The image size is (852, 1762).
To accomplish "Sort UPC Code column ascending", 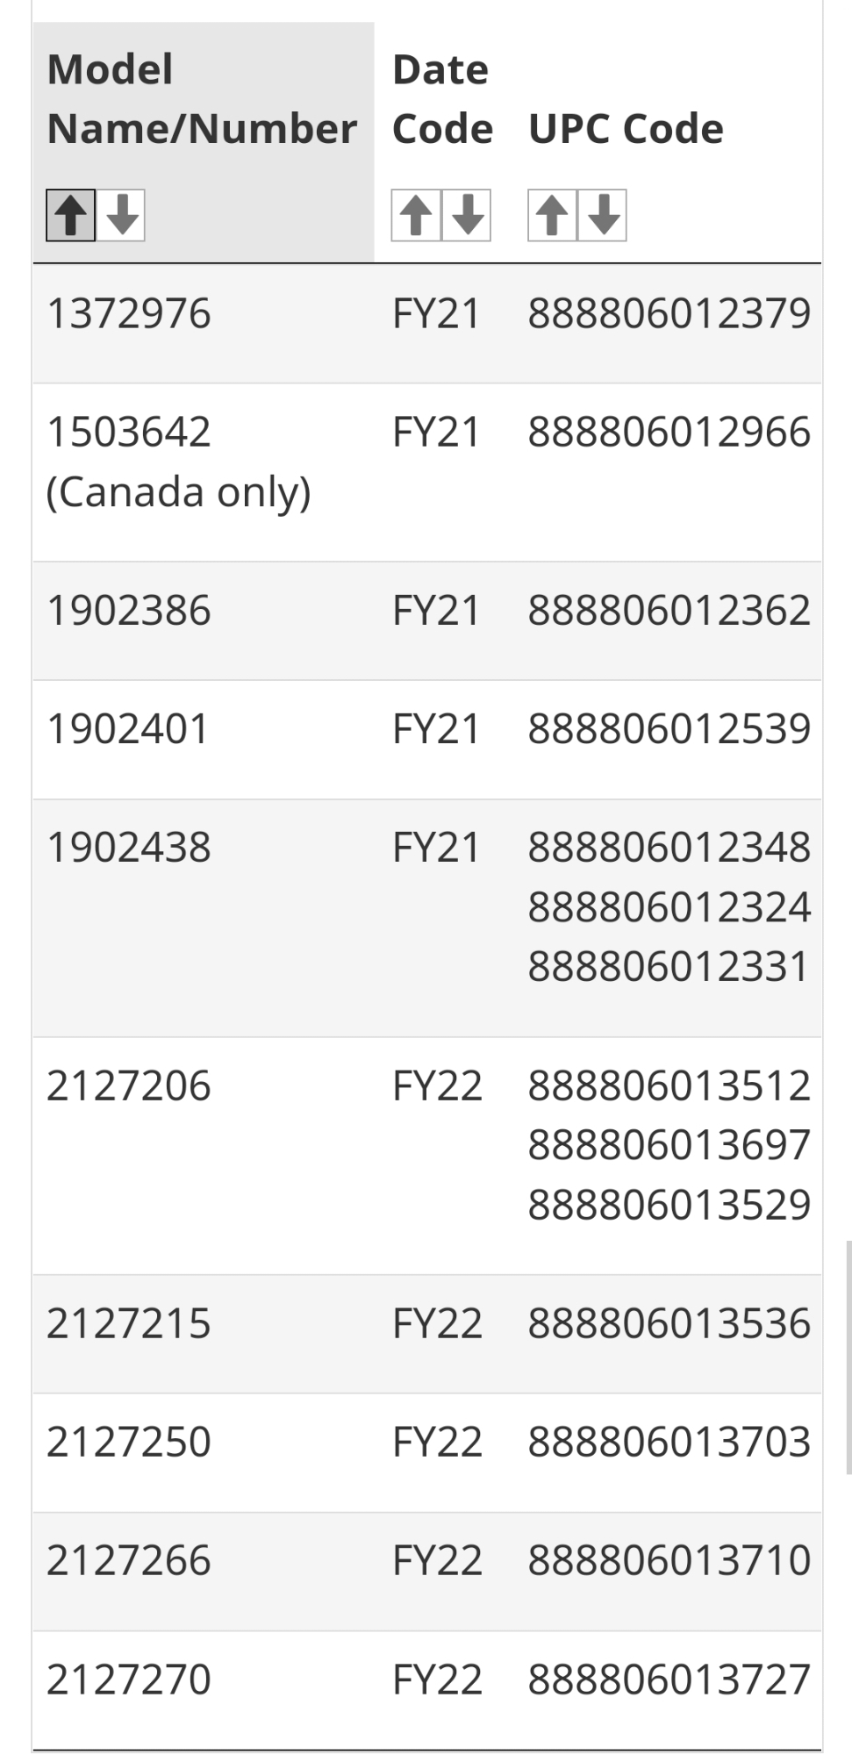I will tap(552, 215).
